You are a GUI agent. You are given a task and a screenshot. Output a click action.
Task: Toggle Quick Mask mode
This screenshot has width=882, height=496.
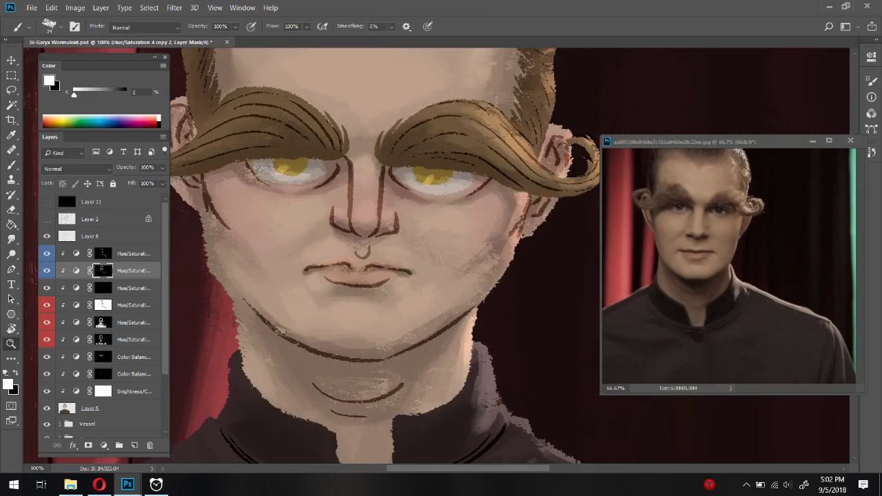tap(12, 406)
